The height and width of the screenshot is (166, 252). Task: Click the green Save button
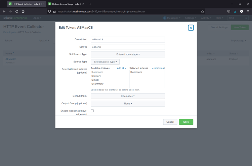(x=186, y=122)
